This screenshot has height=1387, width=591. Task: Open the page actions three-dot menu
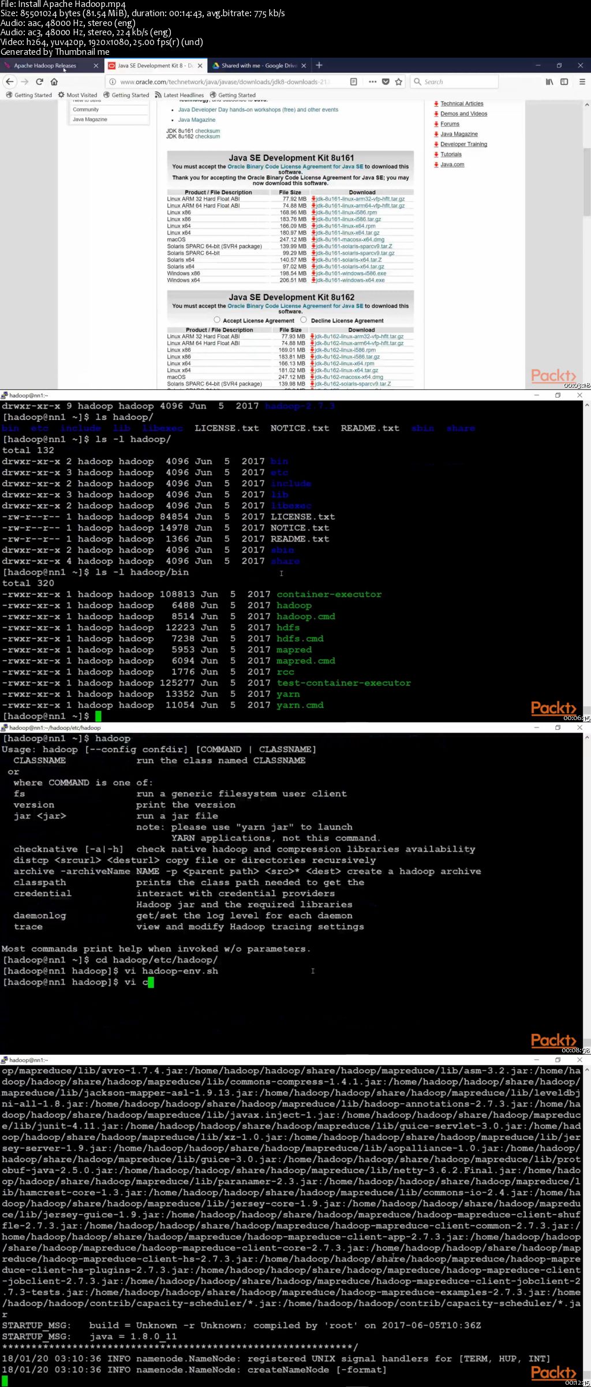(x=373, y=82)
